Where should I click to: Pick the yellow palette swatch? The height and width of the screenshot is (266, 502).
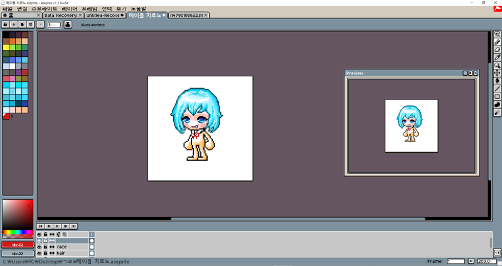[6, 48]
